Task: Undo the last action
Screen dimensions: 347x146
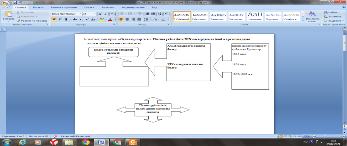Action: [20, 2]
